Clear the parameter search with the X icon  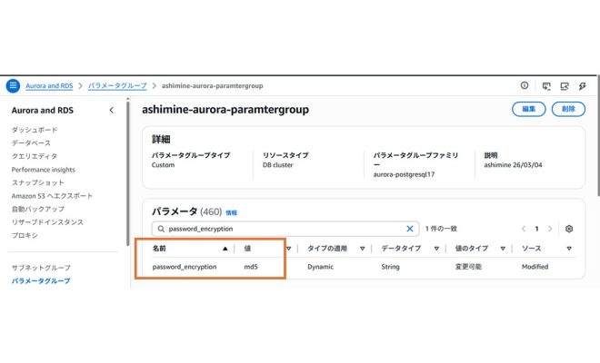(x=410, y=229)
